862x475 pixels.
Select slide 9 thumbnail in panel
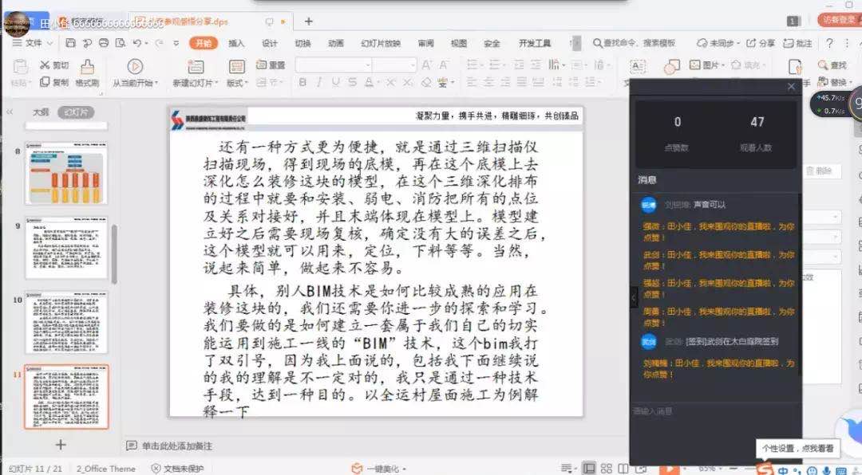click(66, 249)
